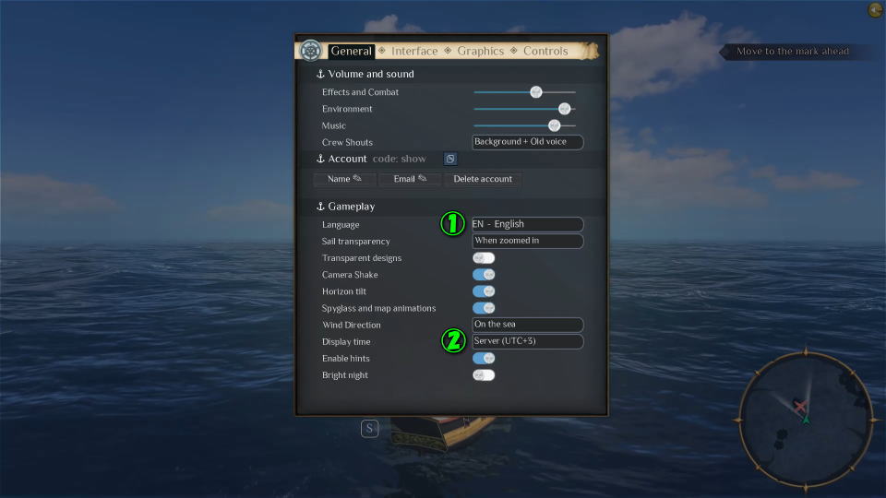886x498 pixels.
Task: Open the Display time dropdown
Action: click(527, 341)
